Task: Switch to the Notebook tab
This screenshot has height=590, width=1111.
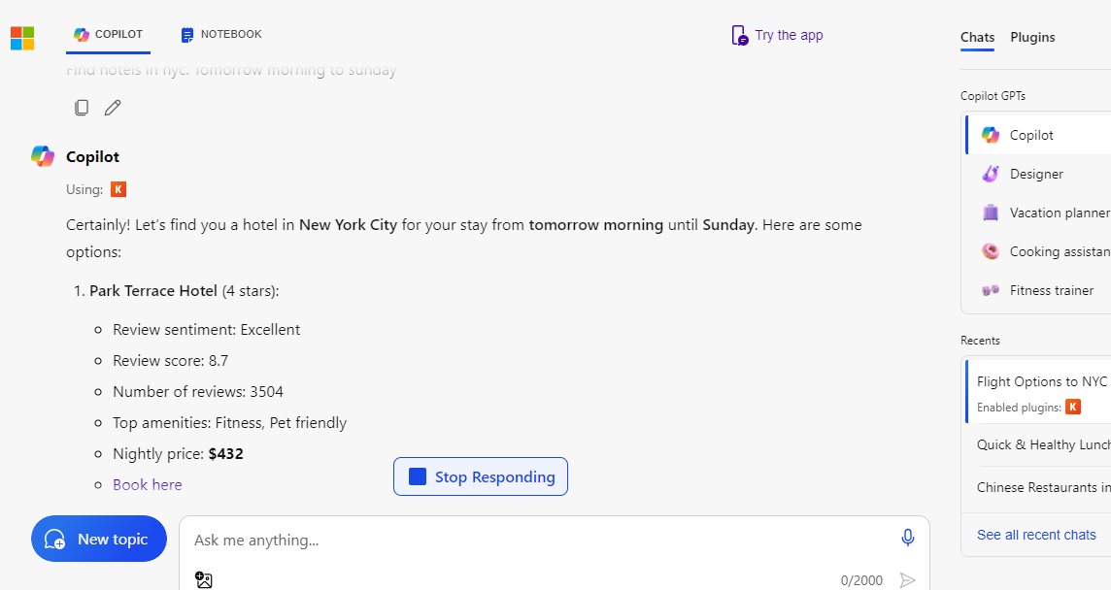Action: tap(221, 35)
